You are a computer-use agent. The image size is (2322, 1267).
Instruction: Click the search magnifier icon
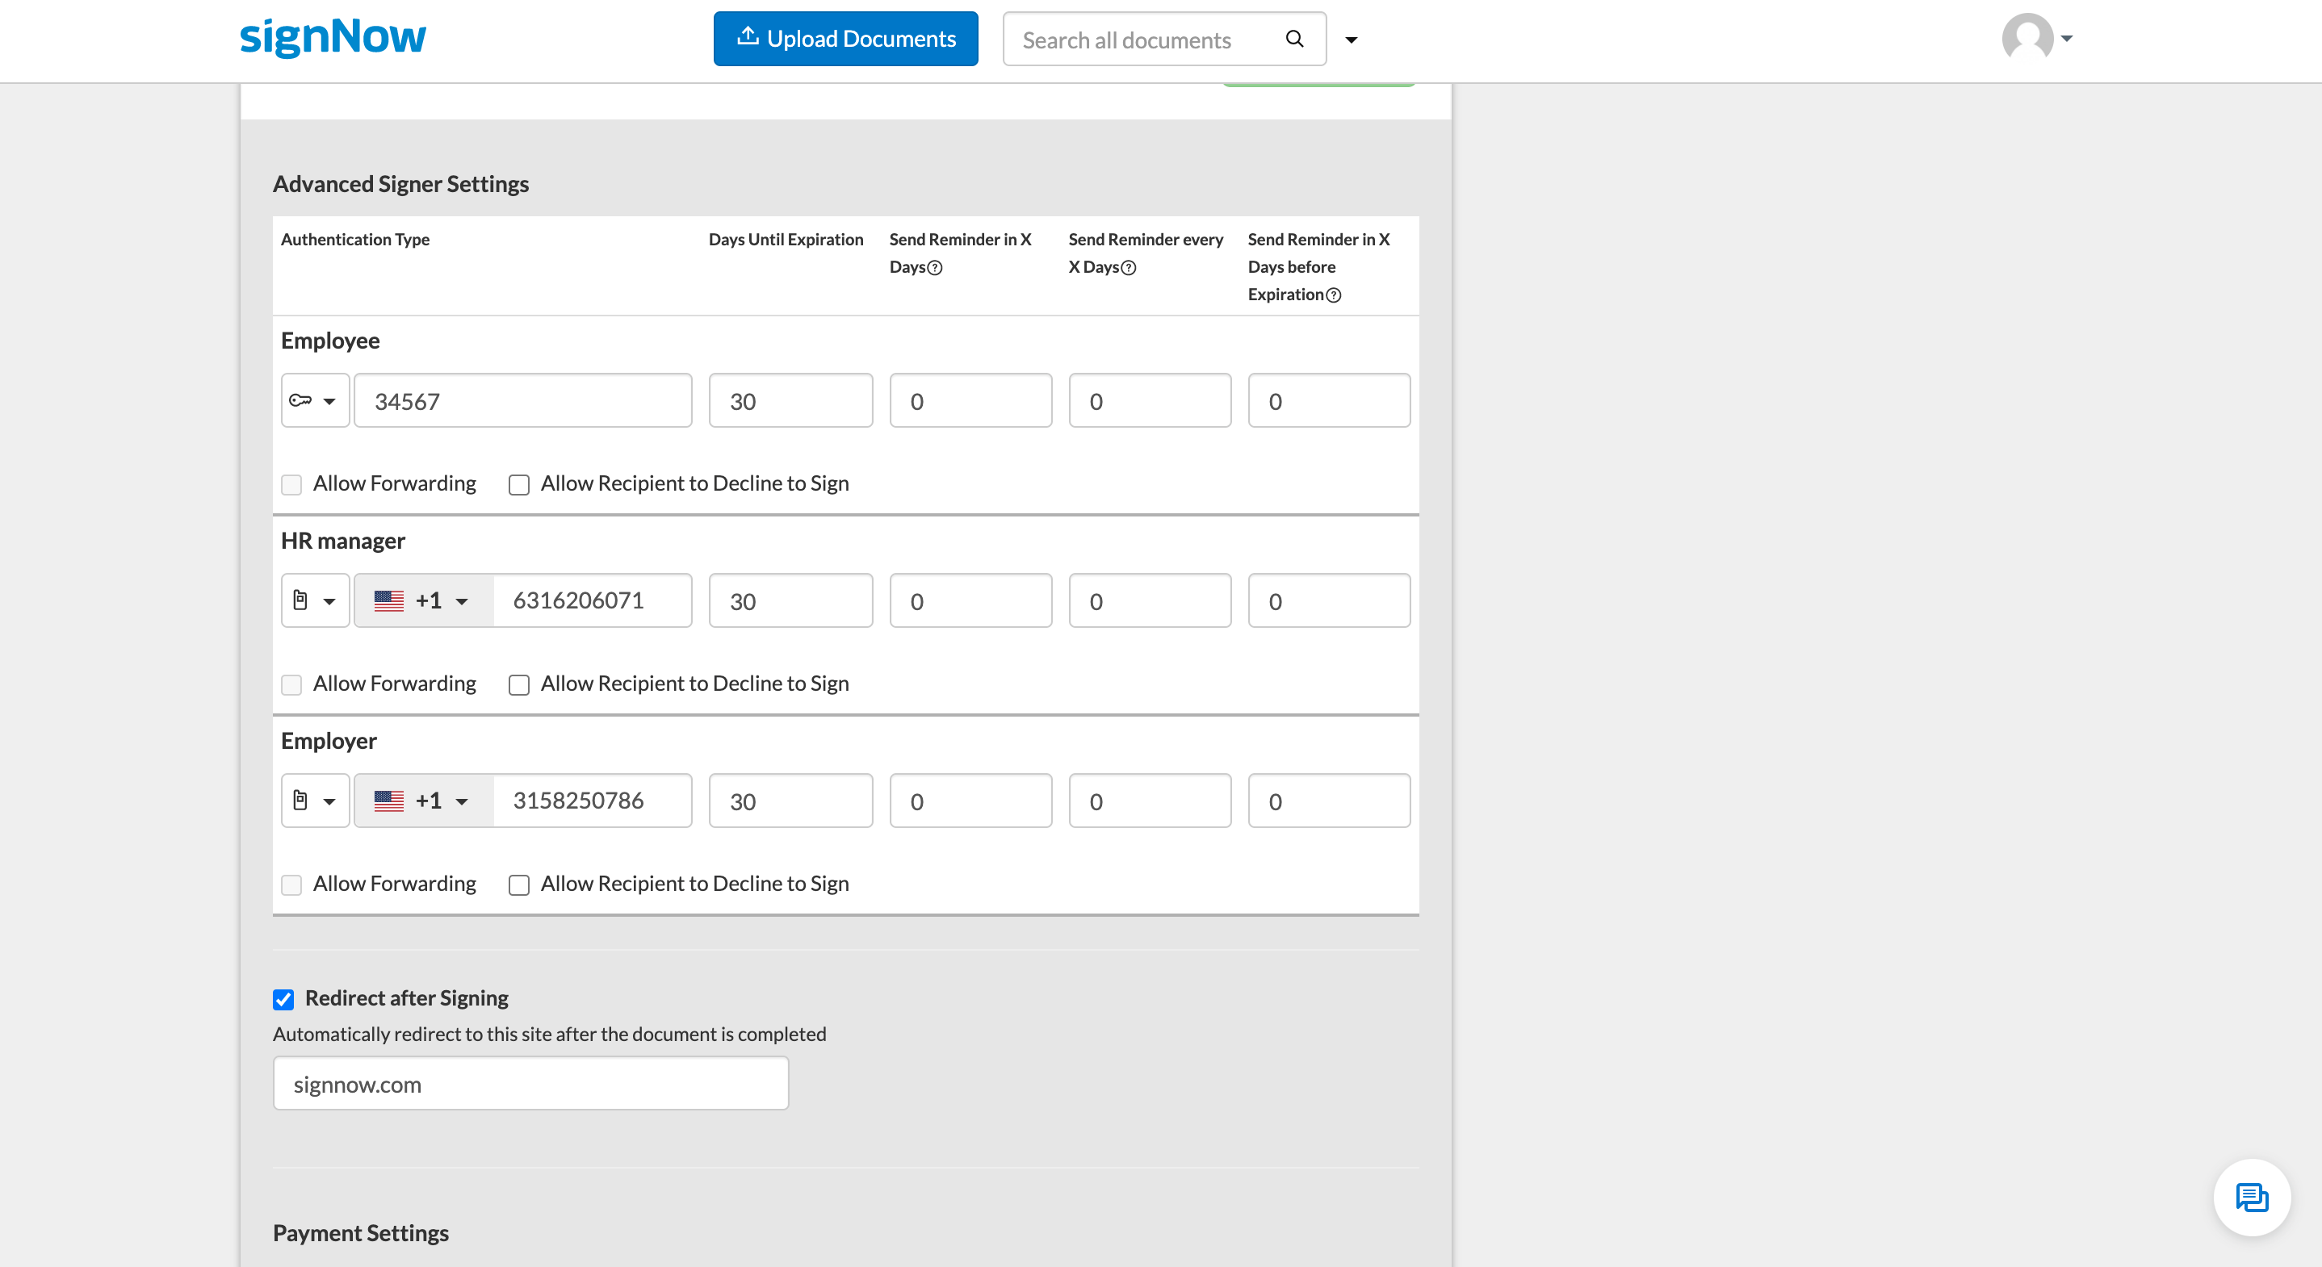click(1298, 39)
